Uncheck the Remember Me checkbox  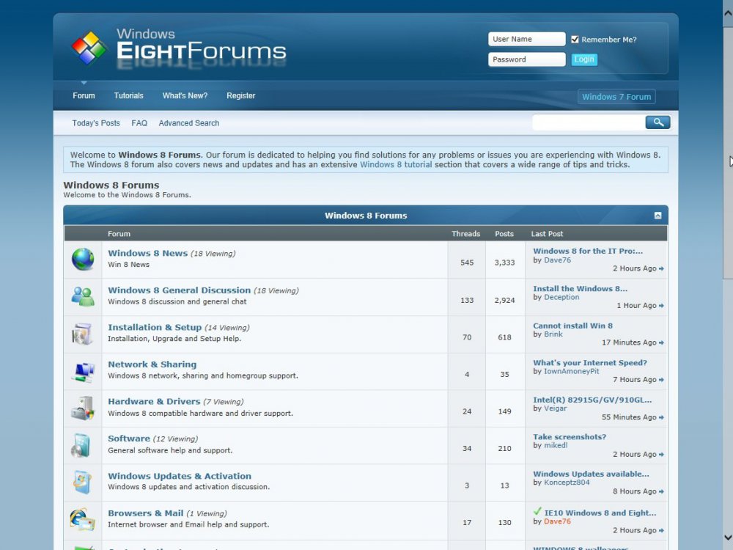point(575,39)
